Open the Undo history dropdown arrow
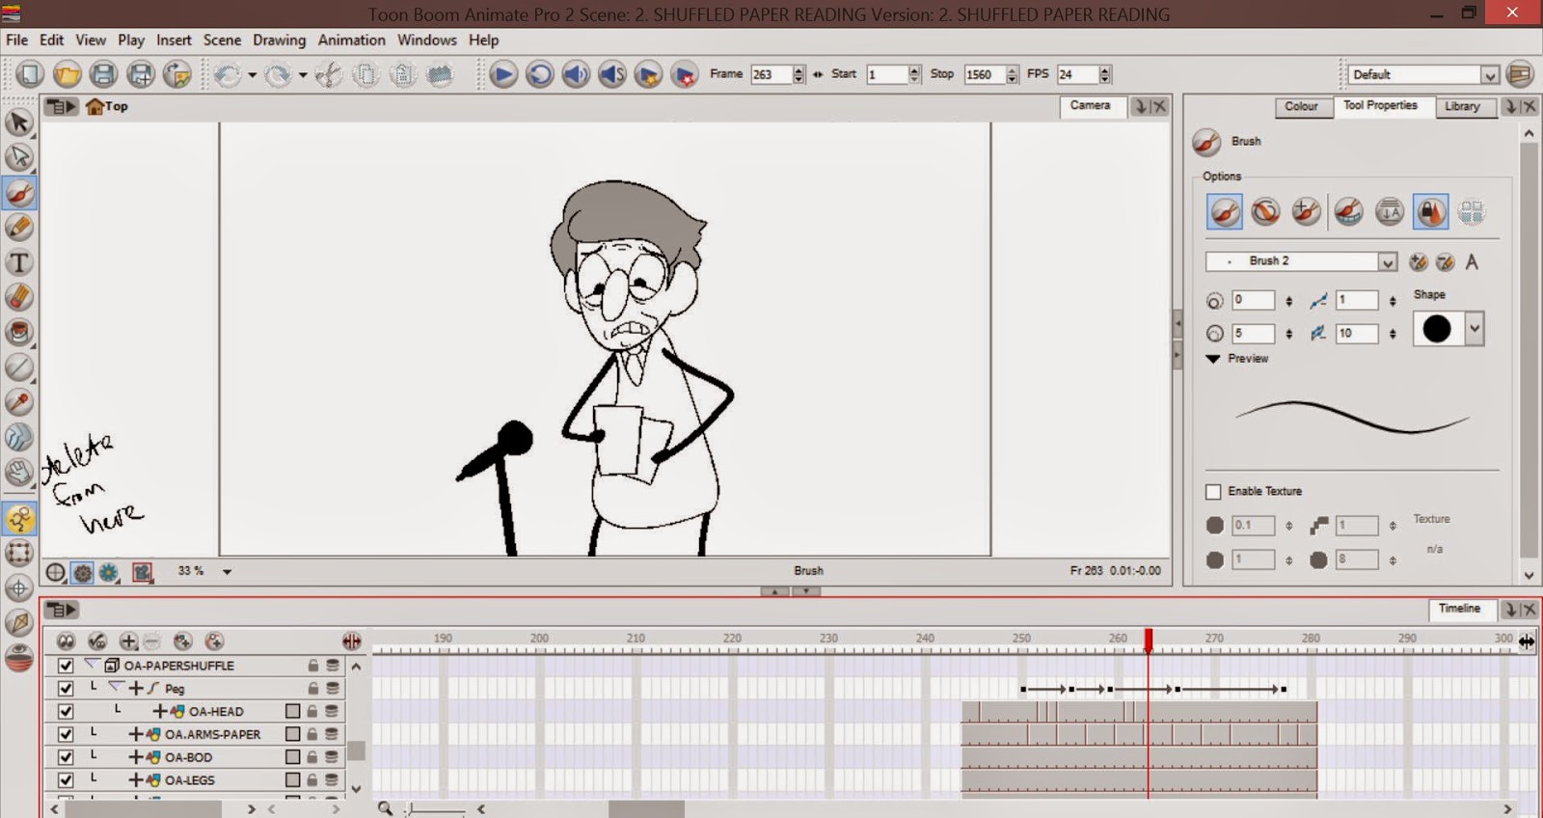Viewport: 1543px width, 818px height. coord(252,74)
